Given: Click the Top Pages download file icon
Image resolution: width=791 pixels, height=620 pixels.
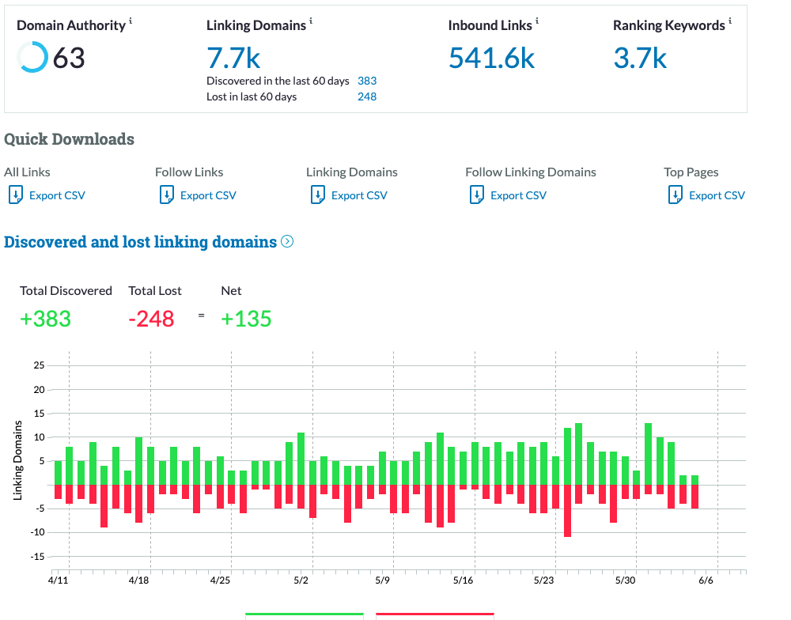Looking at the screenshot, I should (676, 195).
